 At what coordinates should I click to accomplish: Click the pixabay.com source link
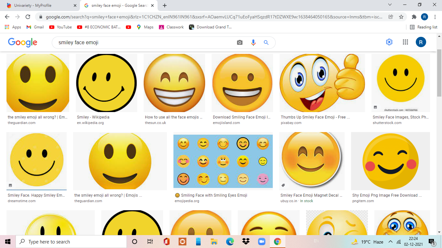point(291,123)
